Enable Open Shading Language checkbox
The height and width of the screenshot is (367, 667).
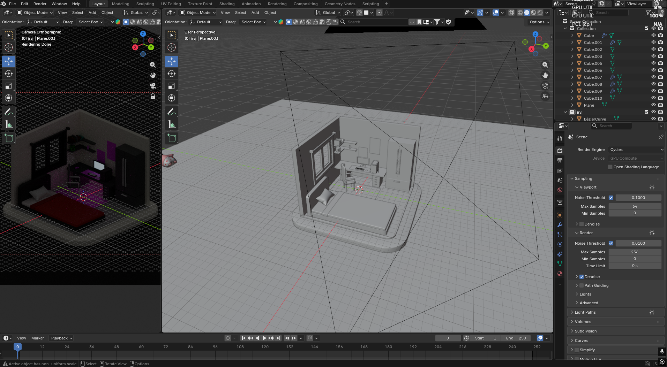tap(610, 167)
